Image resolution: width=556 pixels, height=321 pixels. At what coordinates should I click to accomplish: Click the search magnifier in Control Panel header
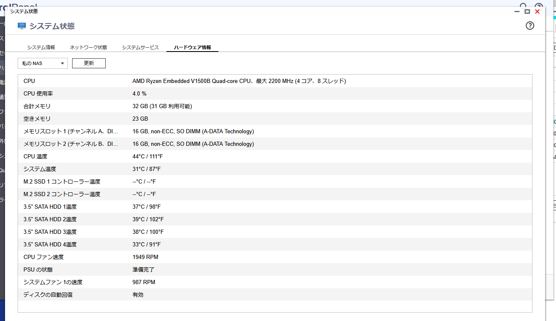[523, 5]
